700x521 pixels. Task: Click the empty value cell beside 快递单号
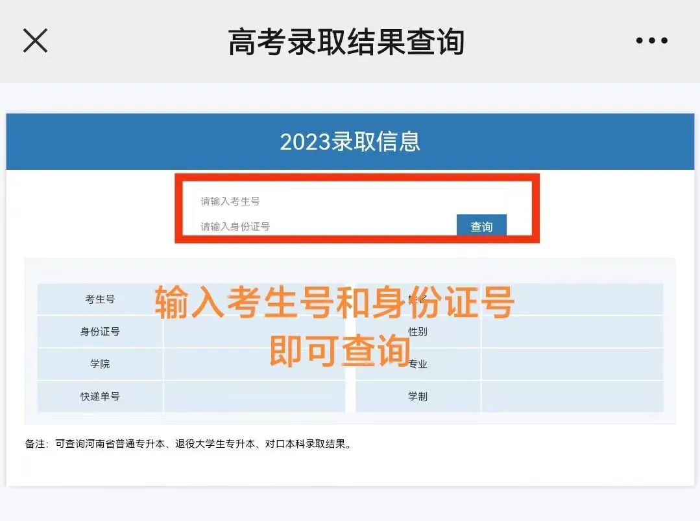[253, 397]
